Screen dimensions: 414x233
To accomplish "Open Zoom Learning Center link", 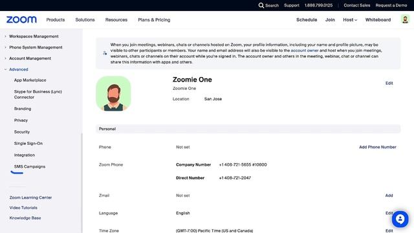I will [30, 197].
